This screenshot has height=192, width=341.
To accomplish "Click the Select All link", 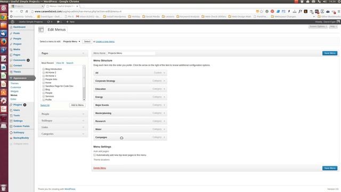I will coord(45,106).
